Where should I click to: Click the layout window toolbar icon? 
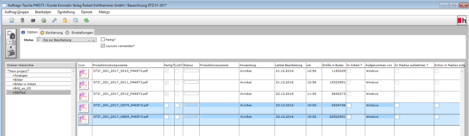point(76,20)
